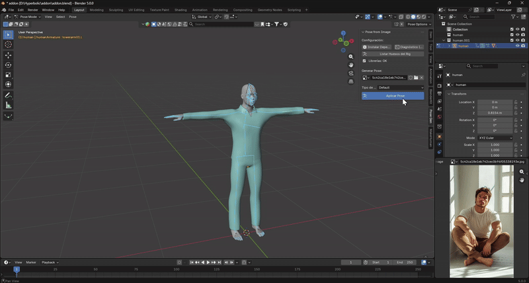529x283 pixels.
Task: Switch to the Sculpting workspace tab
Action: point(116,10)
